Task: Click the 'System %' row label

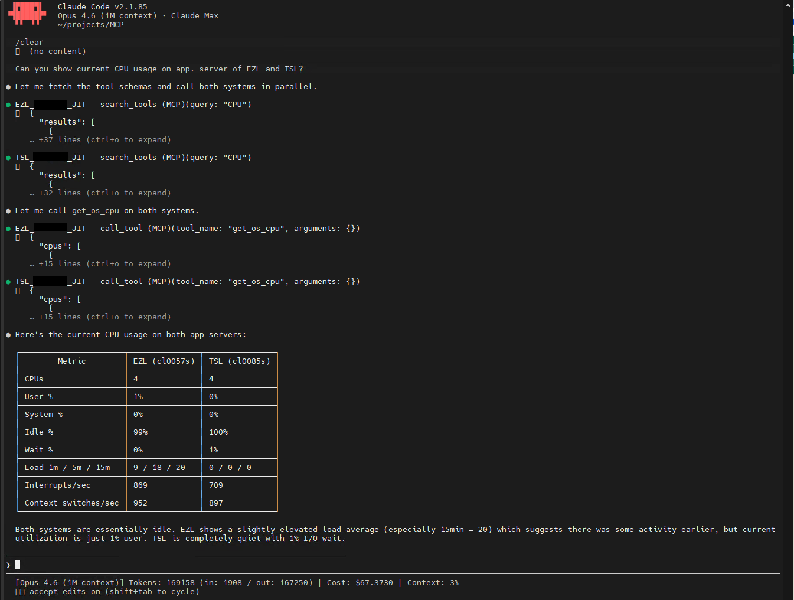Action: click(44, 415)
